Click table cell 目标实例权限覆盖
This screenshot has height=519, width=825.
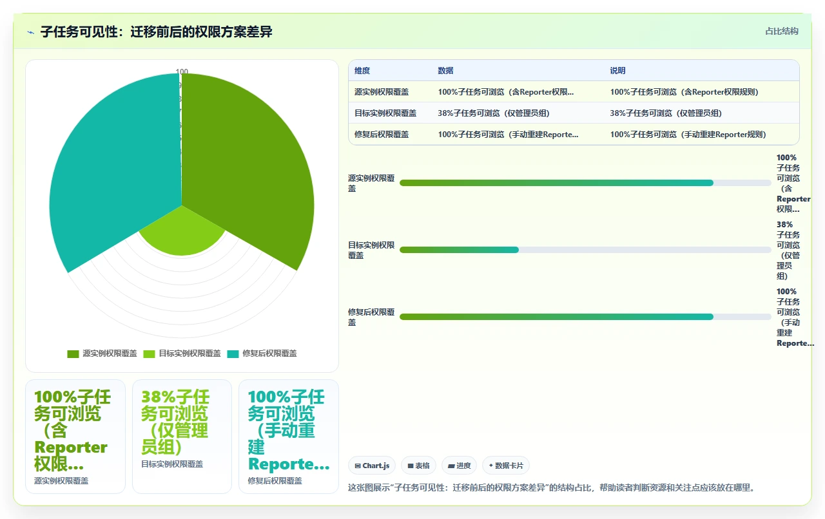point(385,113)
